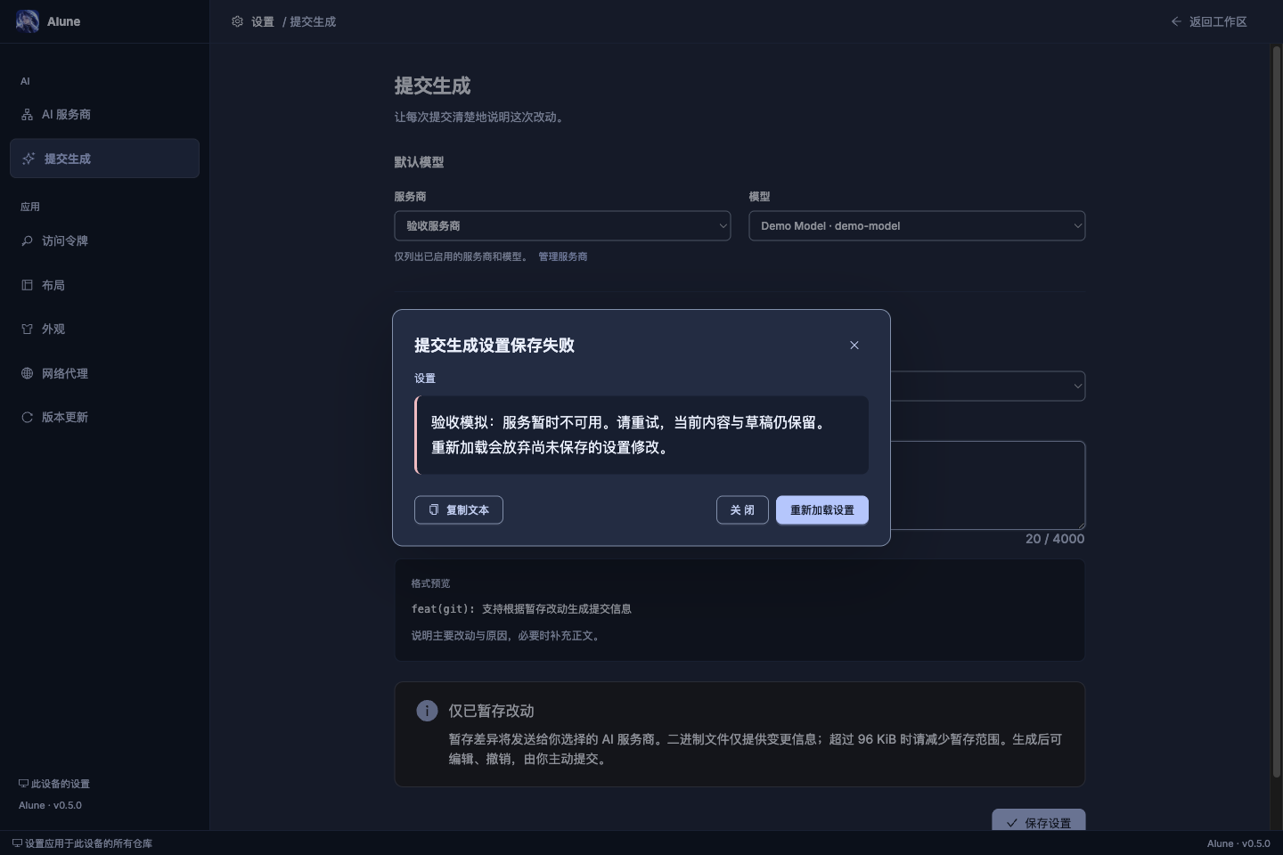The width and height of the screenshot is (1283, 855).
Task: Close the save-failed dialog with X
Action: point(854,345)
